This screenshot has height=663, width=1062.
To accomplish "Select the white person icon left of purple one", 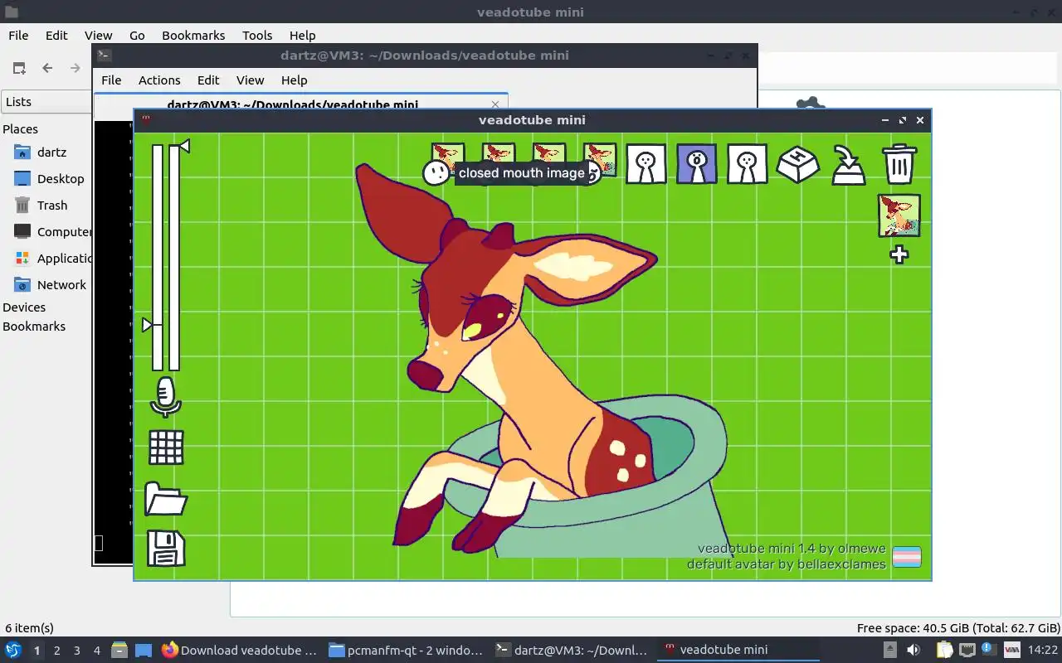I will (645, 163).
